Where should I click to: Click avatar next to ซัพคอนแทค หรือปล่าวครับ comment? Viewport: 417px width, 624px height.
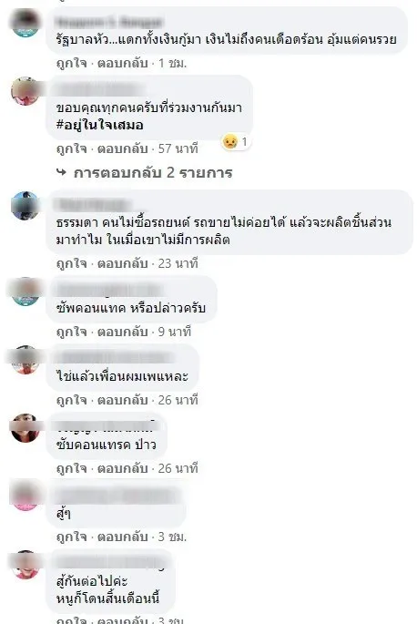25,292
